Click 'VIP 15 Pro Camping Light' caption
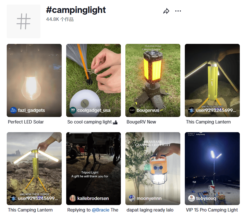 pos(212,210)
